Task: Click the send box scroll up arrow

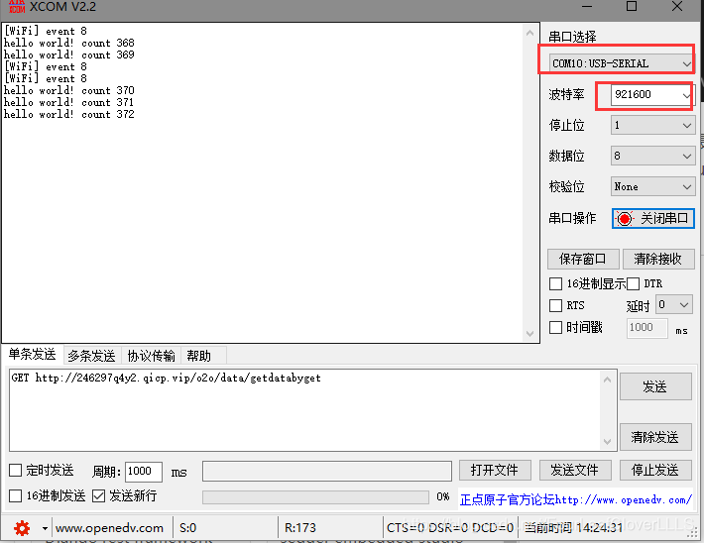Action: 607,380
